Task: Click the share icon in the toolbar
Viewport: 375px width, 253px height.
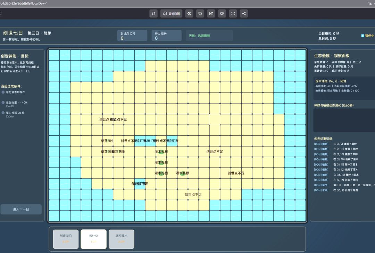Action: (x=244, y=14)
